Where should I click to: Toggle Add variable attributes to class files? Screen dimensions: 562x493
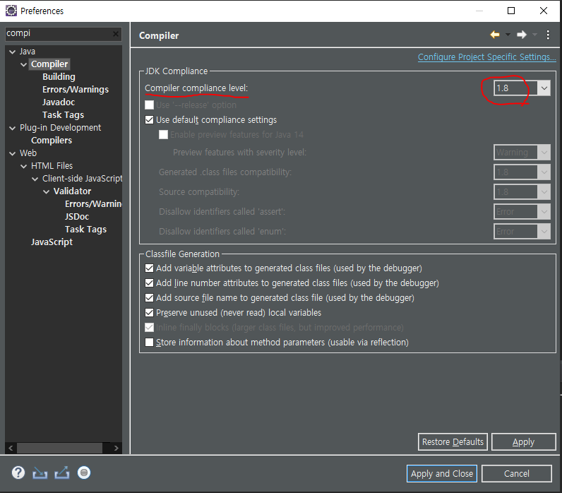tap(149, 268)
